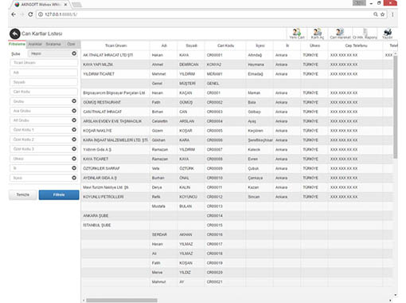Select the YILDIRIM TİCARET row
Screen dimensions: 406x303
pyautogui.click(x=237, y=74)
